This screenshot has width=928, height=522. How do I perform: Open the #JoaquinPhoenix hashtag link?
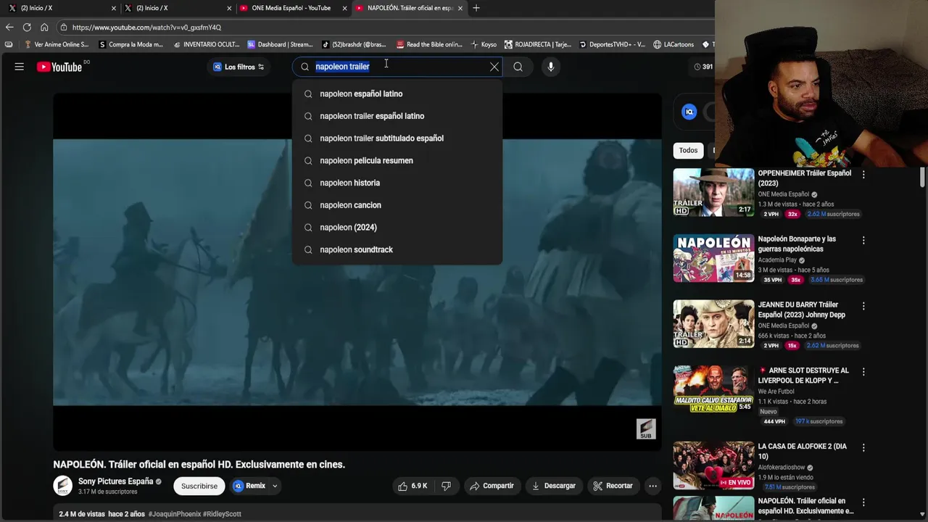pos(175,514)
